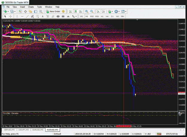Click the current price label 0.83102
The height and width of the screenshot is (137, 187).
pyautogui.click(x=182, y=94)
